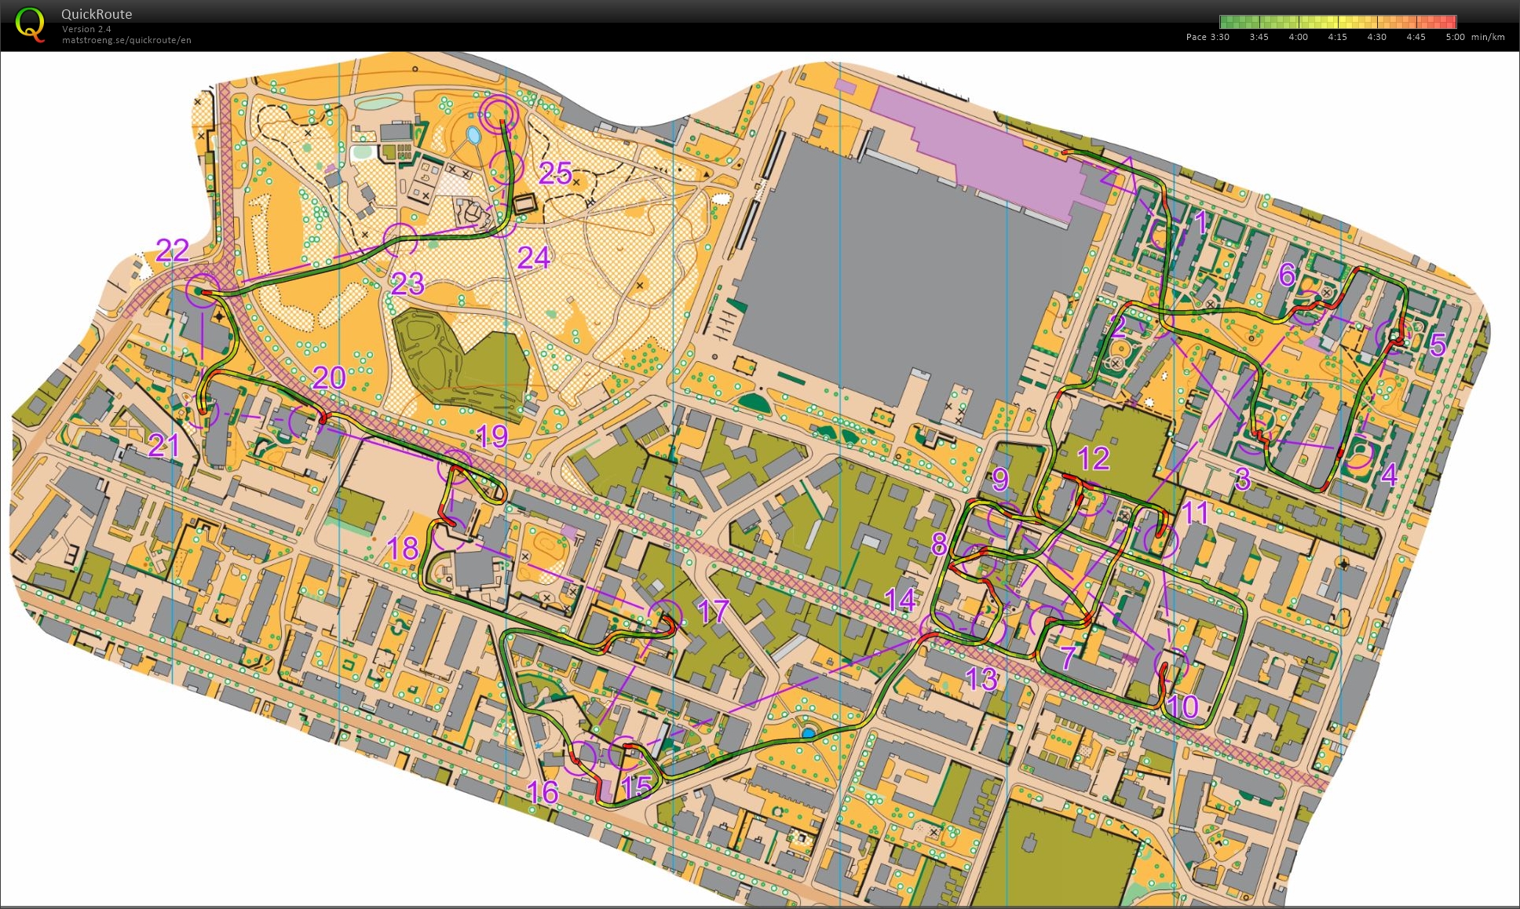Click the 4:30 pace legend label
Screen dimensions: 1520x909
click(x=1376, y=37)
